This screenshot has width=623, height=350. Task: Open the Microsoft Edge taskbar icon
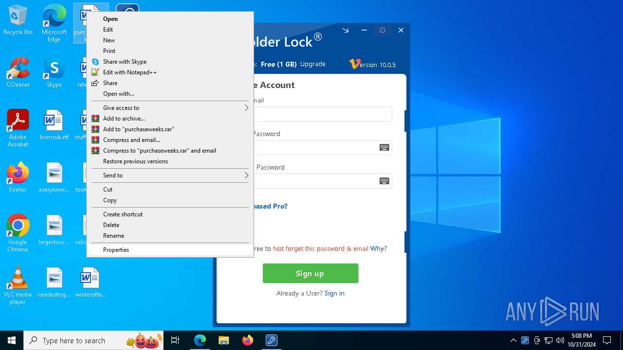(200, 340)
